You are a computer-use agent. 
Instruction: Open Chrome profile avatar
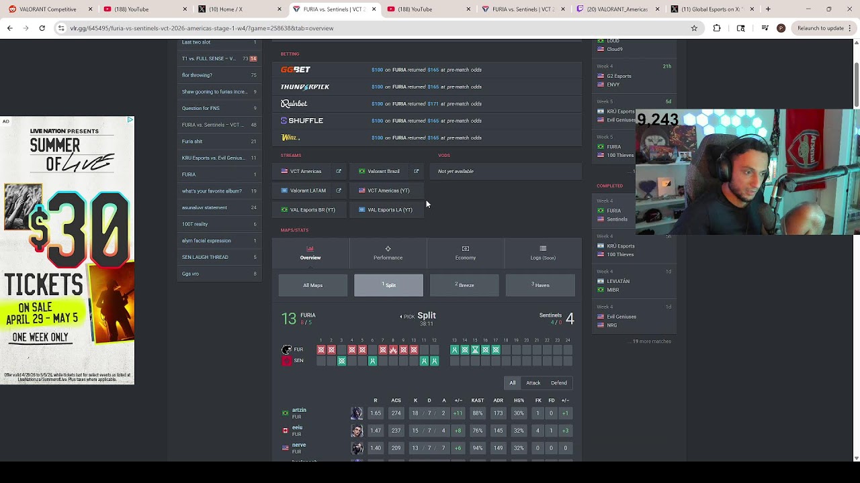point(781,28)
